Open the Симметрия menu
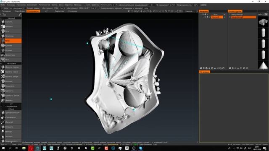The image size is (269, 151). pos(32,5)
